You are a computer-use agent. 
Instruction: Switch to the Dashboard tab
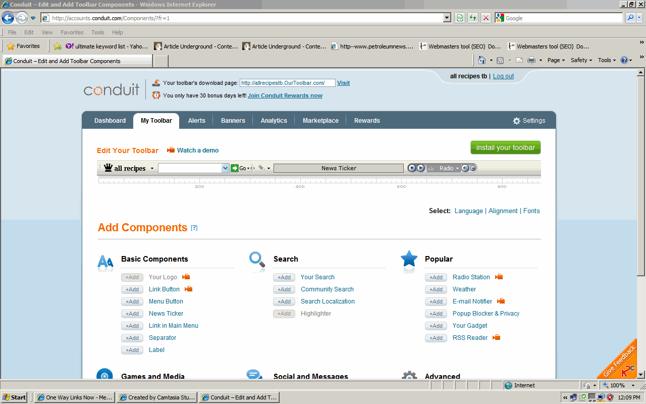click(x=110, y=121)
